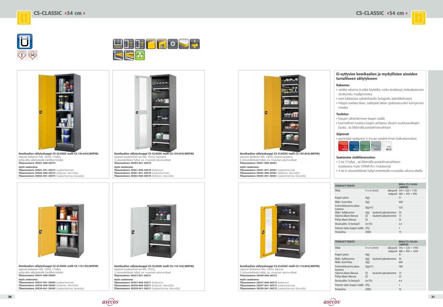Click the yellow cabinet icon on page 21

coord(419,18)
